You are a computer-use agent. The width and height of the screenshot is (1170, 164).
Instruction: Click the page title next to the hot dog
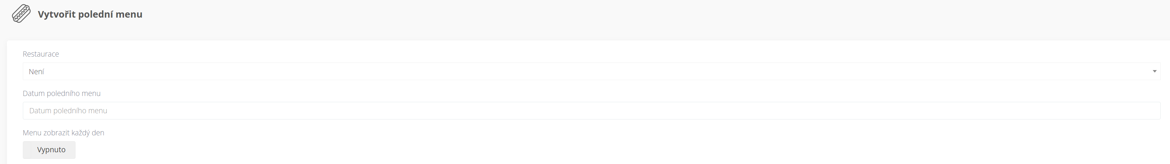coord(90,14)
